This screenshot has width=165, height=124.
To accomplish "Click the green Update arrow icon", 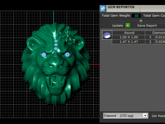I will tap(128, 25).
